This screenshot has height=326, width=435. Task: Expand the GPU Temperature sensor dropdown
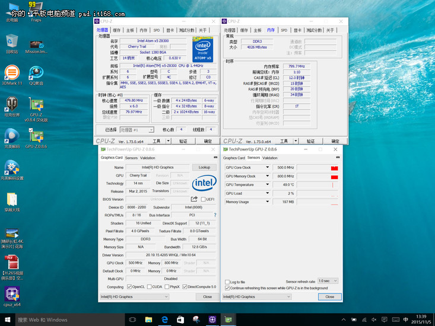pos(268,184)
